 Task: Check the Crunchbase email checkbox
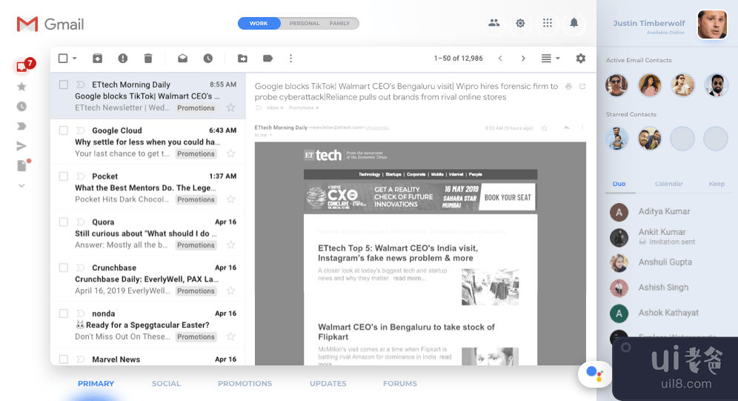(64, 268)
